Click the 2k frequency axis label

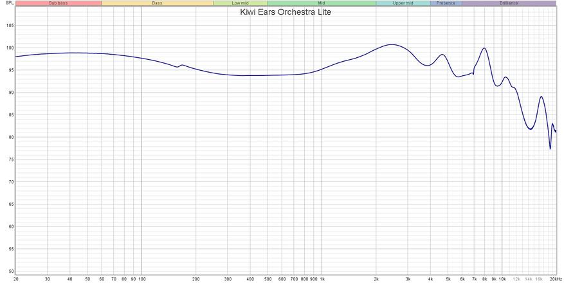click(x=376, y=279)
